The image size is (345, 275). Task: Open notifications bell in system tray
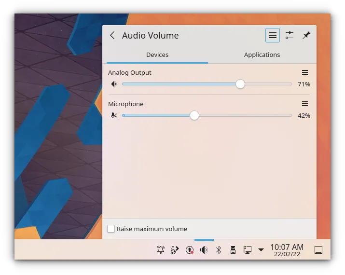(161, 250)
